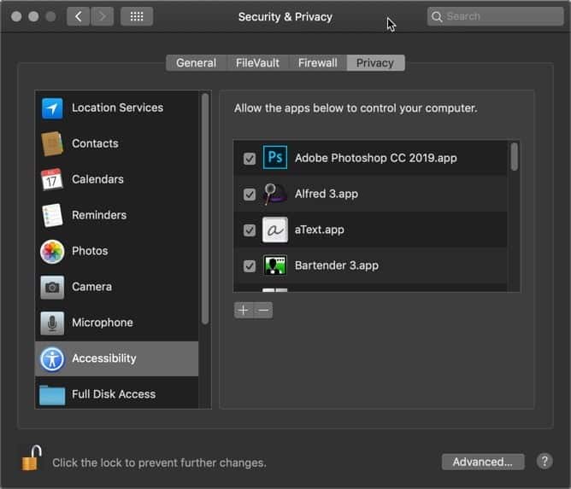Select the Calendars label text
This screenshot has width=571, height=489.
click(97, 179)
